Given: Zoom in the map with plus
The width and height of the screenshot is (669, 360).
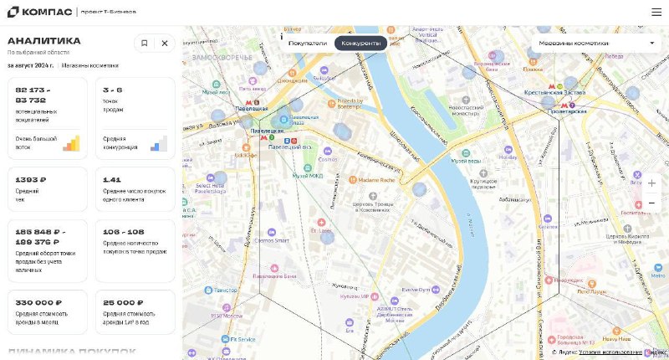Looking at the screenshot, I should [651, 183].
